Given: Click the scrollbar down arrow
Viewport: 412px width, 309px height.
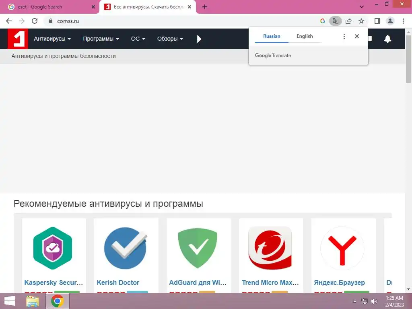Looking at the screenshot, I should click(x=408, y=289).
